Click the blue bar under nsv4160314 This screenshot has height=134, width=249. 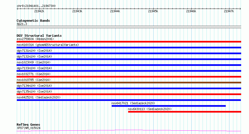[129, 48]
